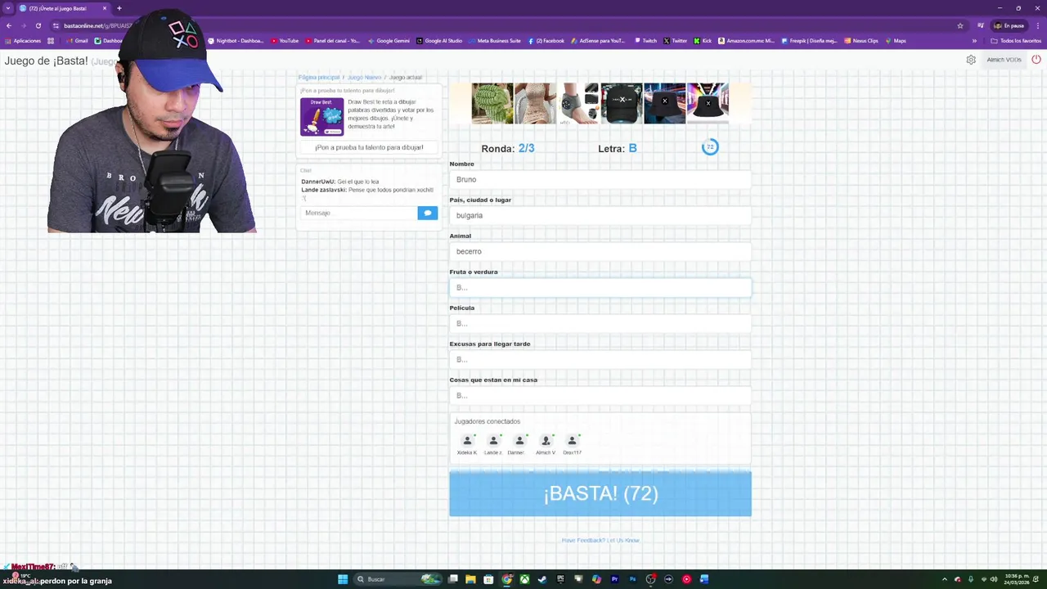
Task: Open the Almich VODS account label
Action: [1004, 60]
